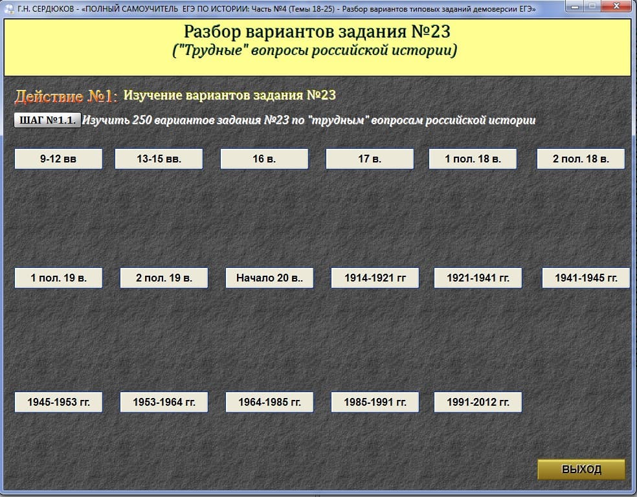Select the 16 в. period button
This screenshot has width=637, height=497.
click(265, 159)
